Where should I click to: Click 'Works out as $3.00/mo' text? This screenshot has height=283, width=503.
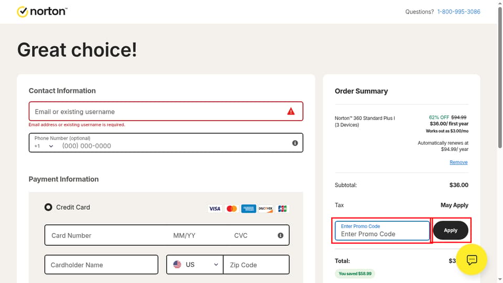pyautogui.click(x=447, y=131)
